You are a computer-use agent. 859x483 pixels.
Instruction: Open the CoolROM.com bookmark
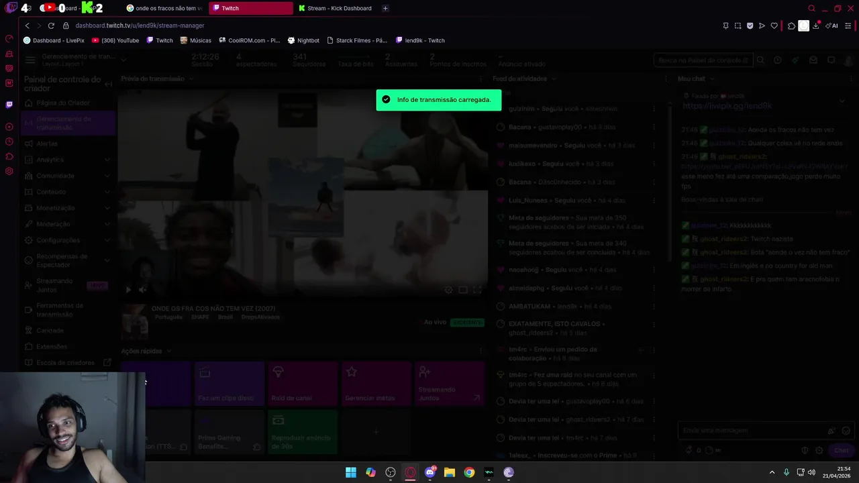point(250,40)
